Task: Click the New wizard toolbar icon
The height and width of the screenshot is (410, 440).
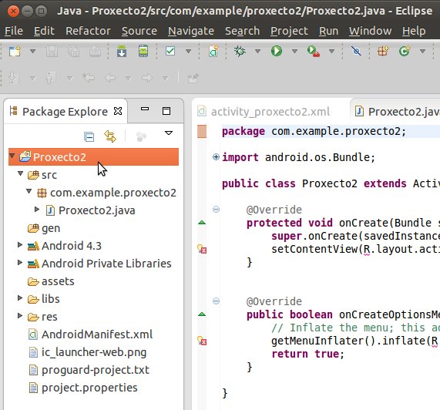Action: tap(15, 52)
